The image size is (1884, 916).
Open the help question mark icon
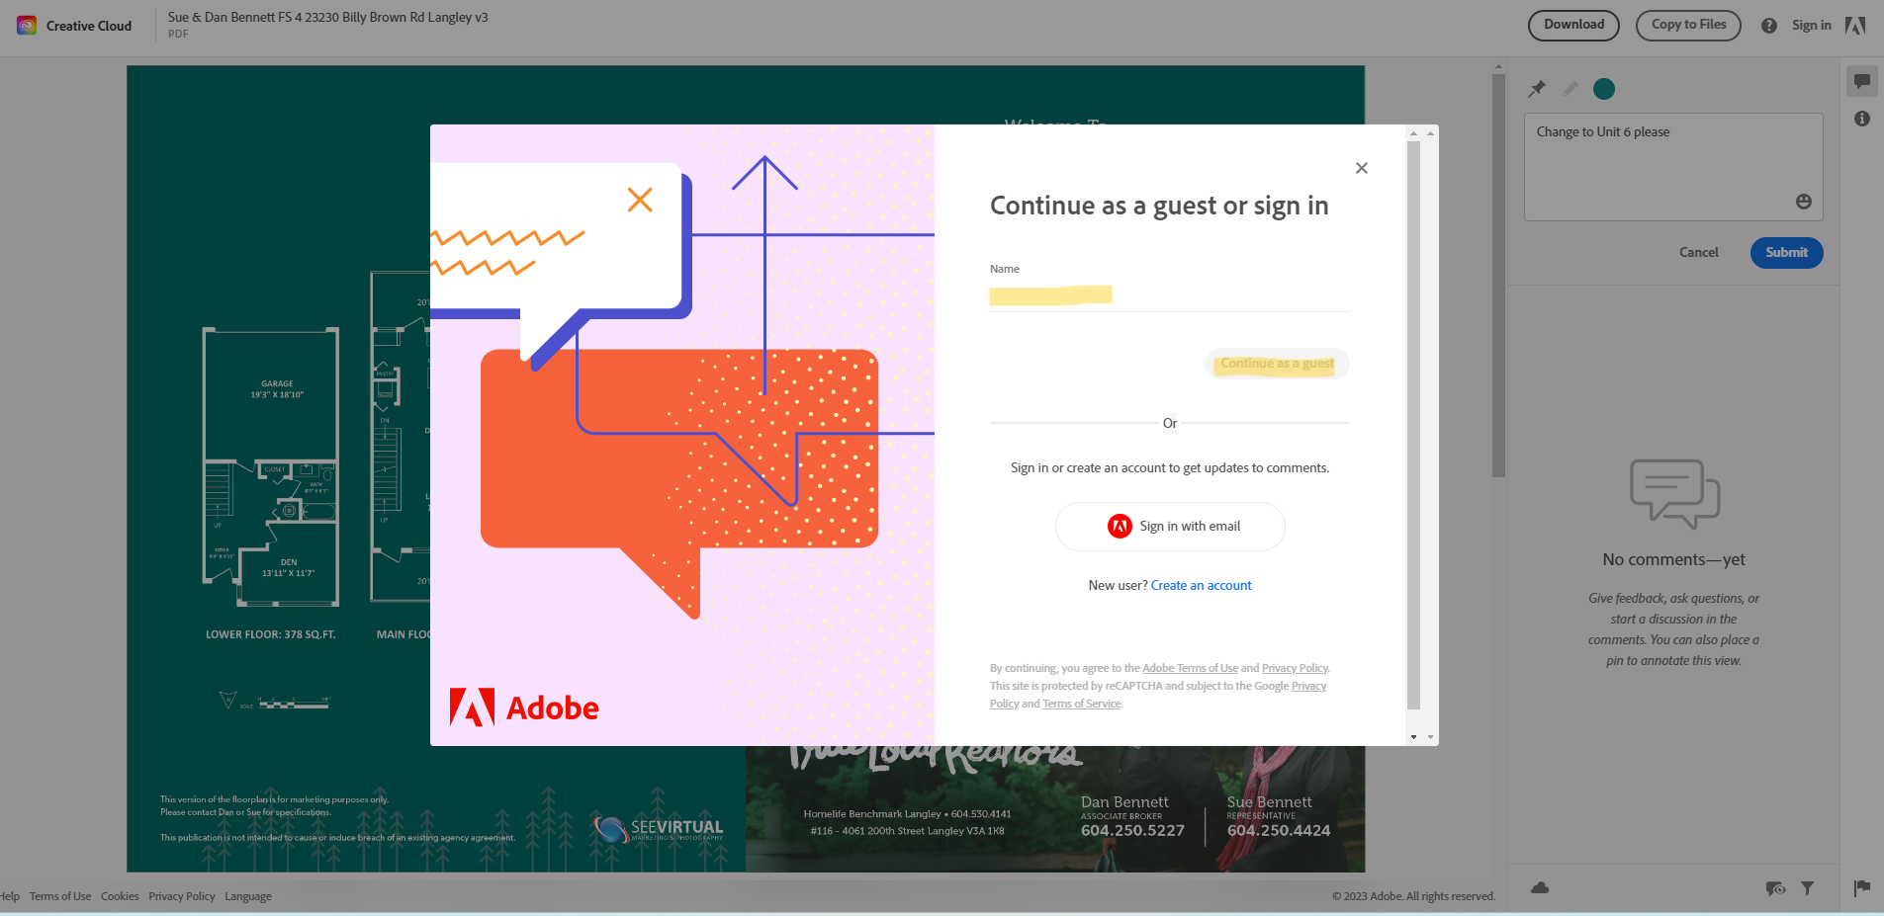[1769, 26]
